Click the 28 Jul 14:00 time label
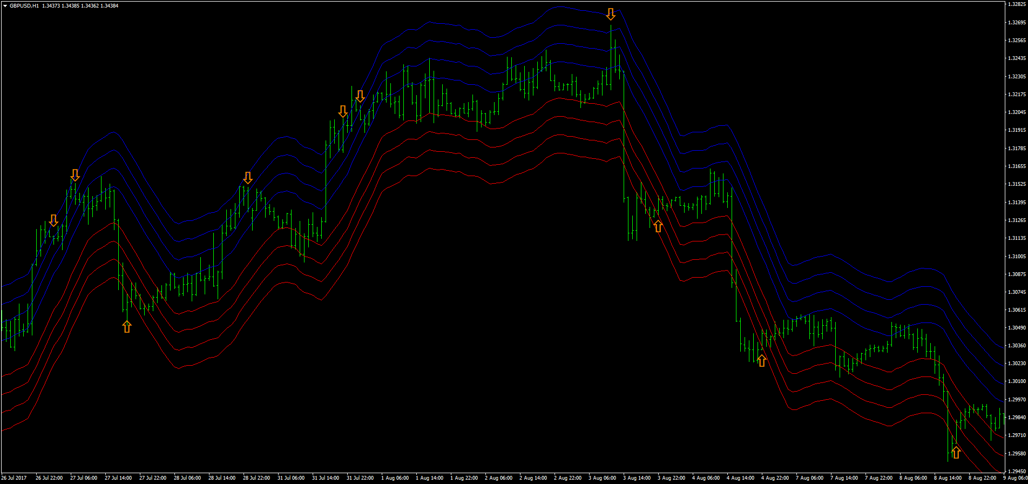Screen dimensions: 1028x484 pos(222,478)
